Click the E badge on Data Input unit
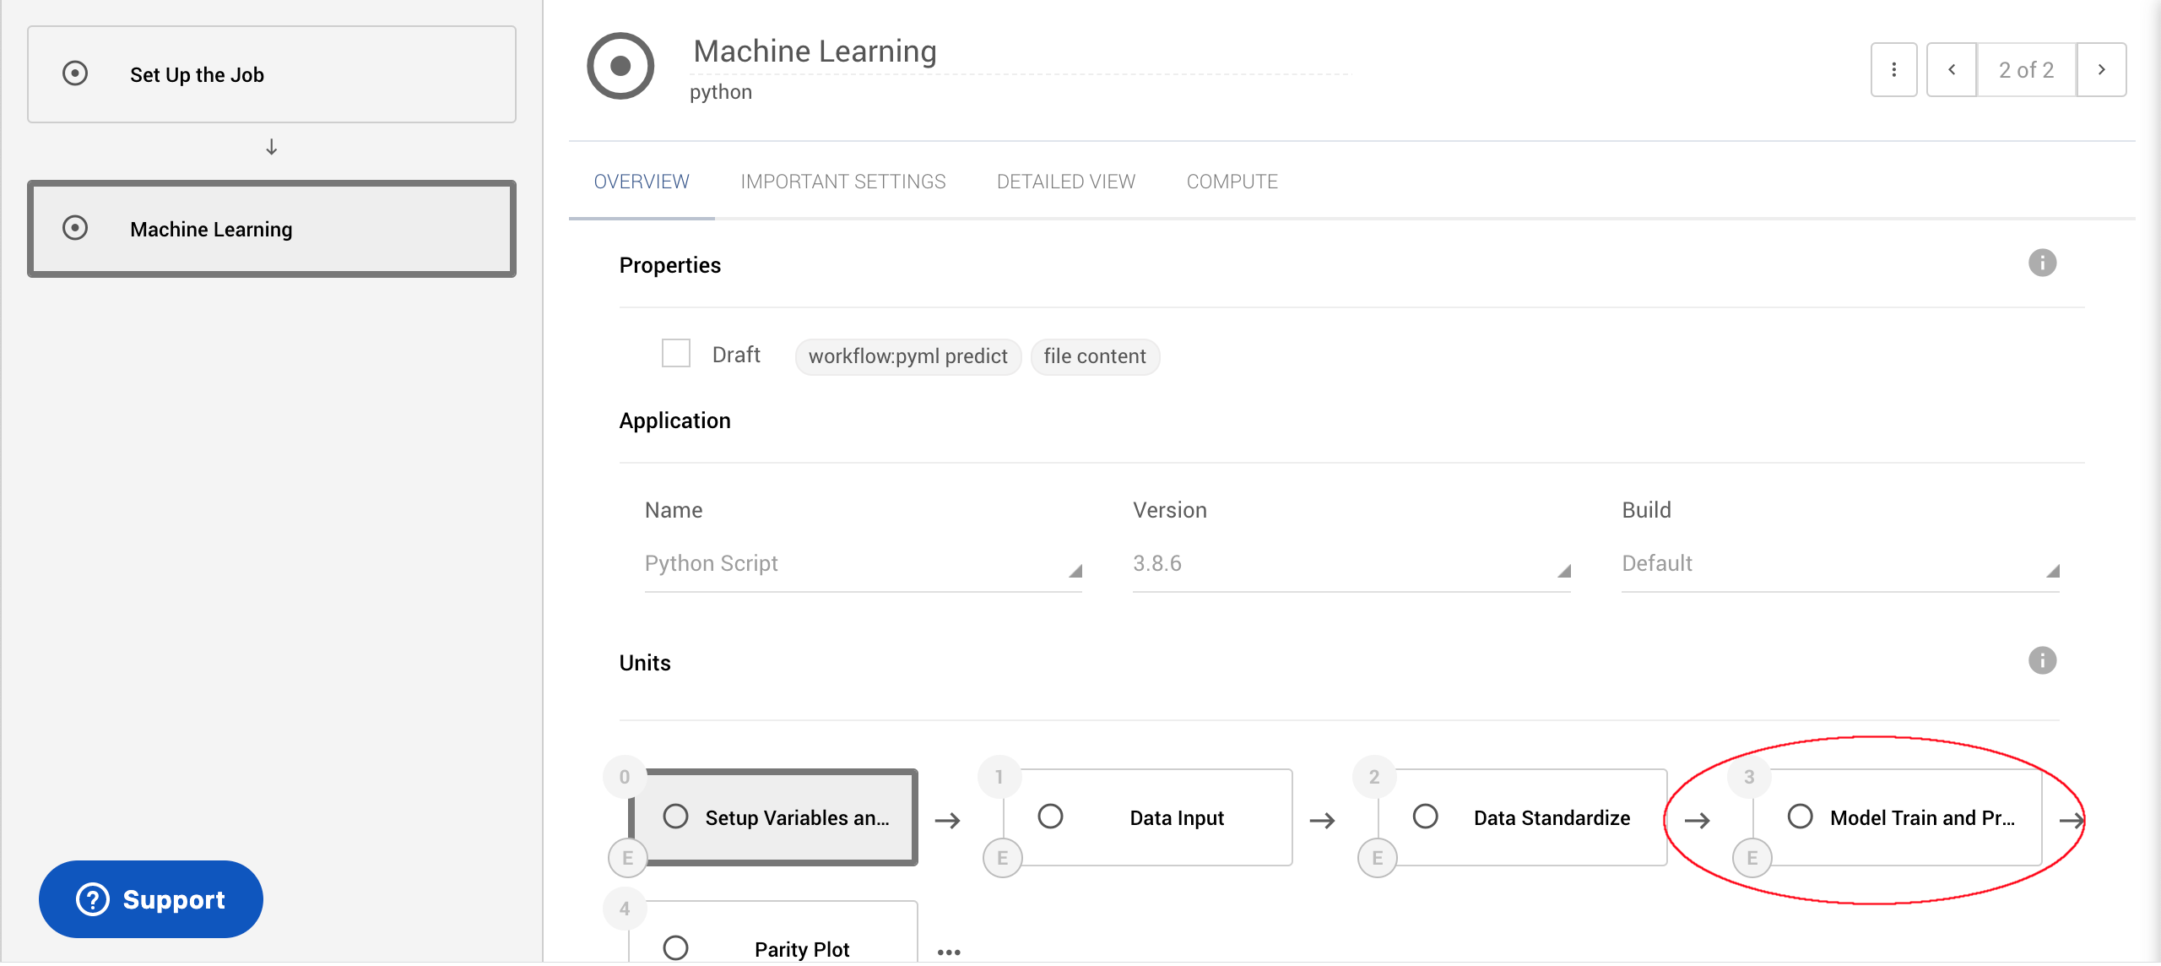Screen dimensions: 2161x966 pyautogui.click(x=1003, y=857)
